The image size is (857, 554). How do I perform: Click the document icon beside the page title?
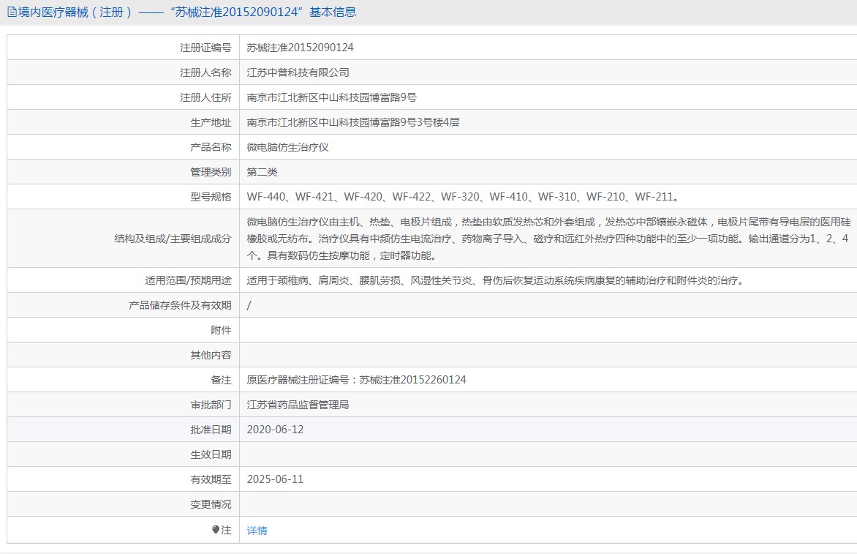tap(12, 12)
